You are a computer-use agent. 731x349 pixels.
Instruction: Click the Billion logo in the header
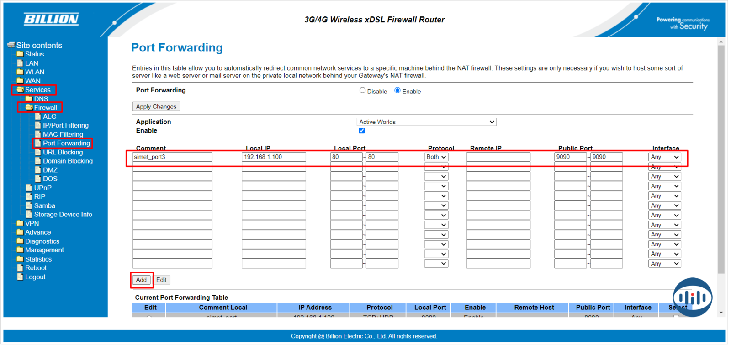click(51, 19)
